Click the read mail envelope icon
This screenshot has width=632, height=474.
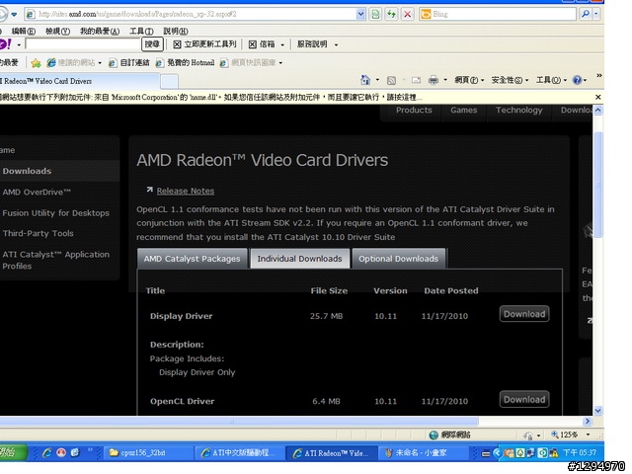click(416, 80)
